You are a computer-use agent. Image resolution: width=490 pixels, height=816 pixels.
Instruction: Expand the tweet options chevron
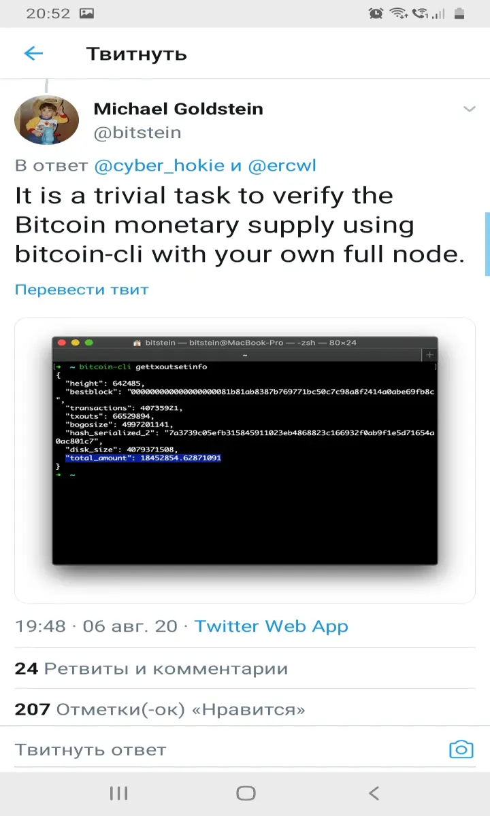pos(469,109)
